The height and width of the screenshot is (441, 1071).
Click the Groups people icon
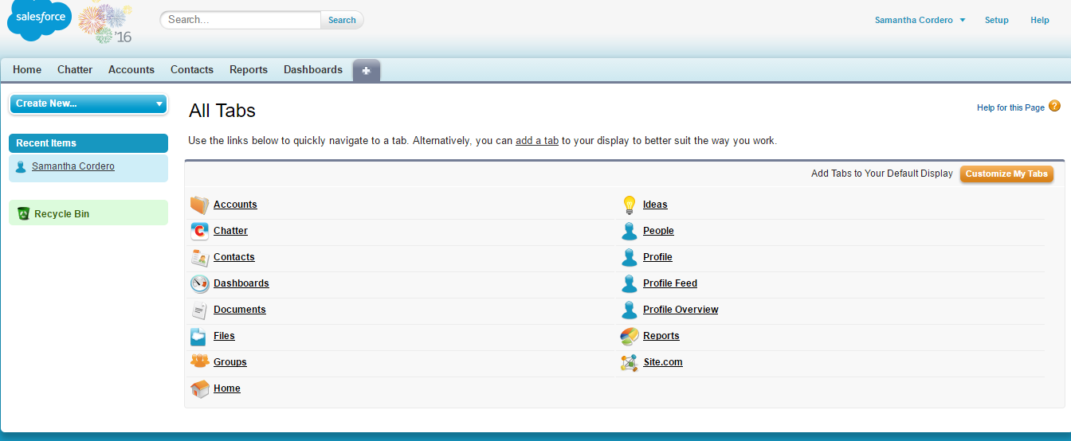[199, 361]
